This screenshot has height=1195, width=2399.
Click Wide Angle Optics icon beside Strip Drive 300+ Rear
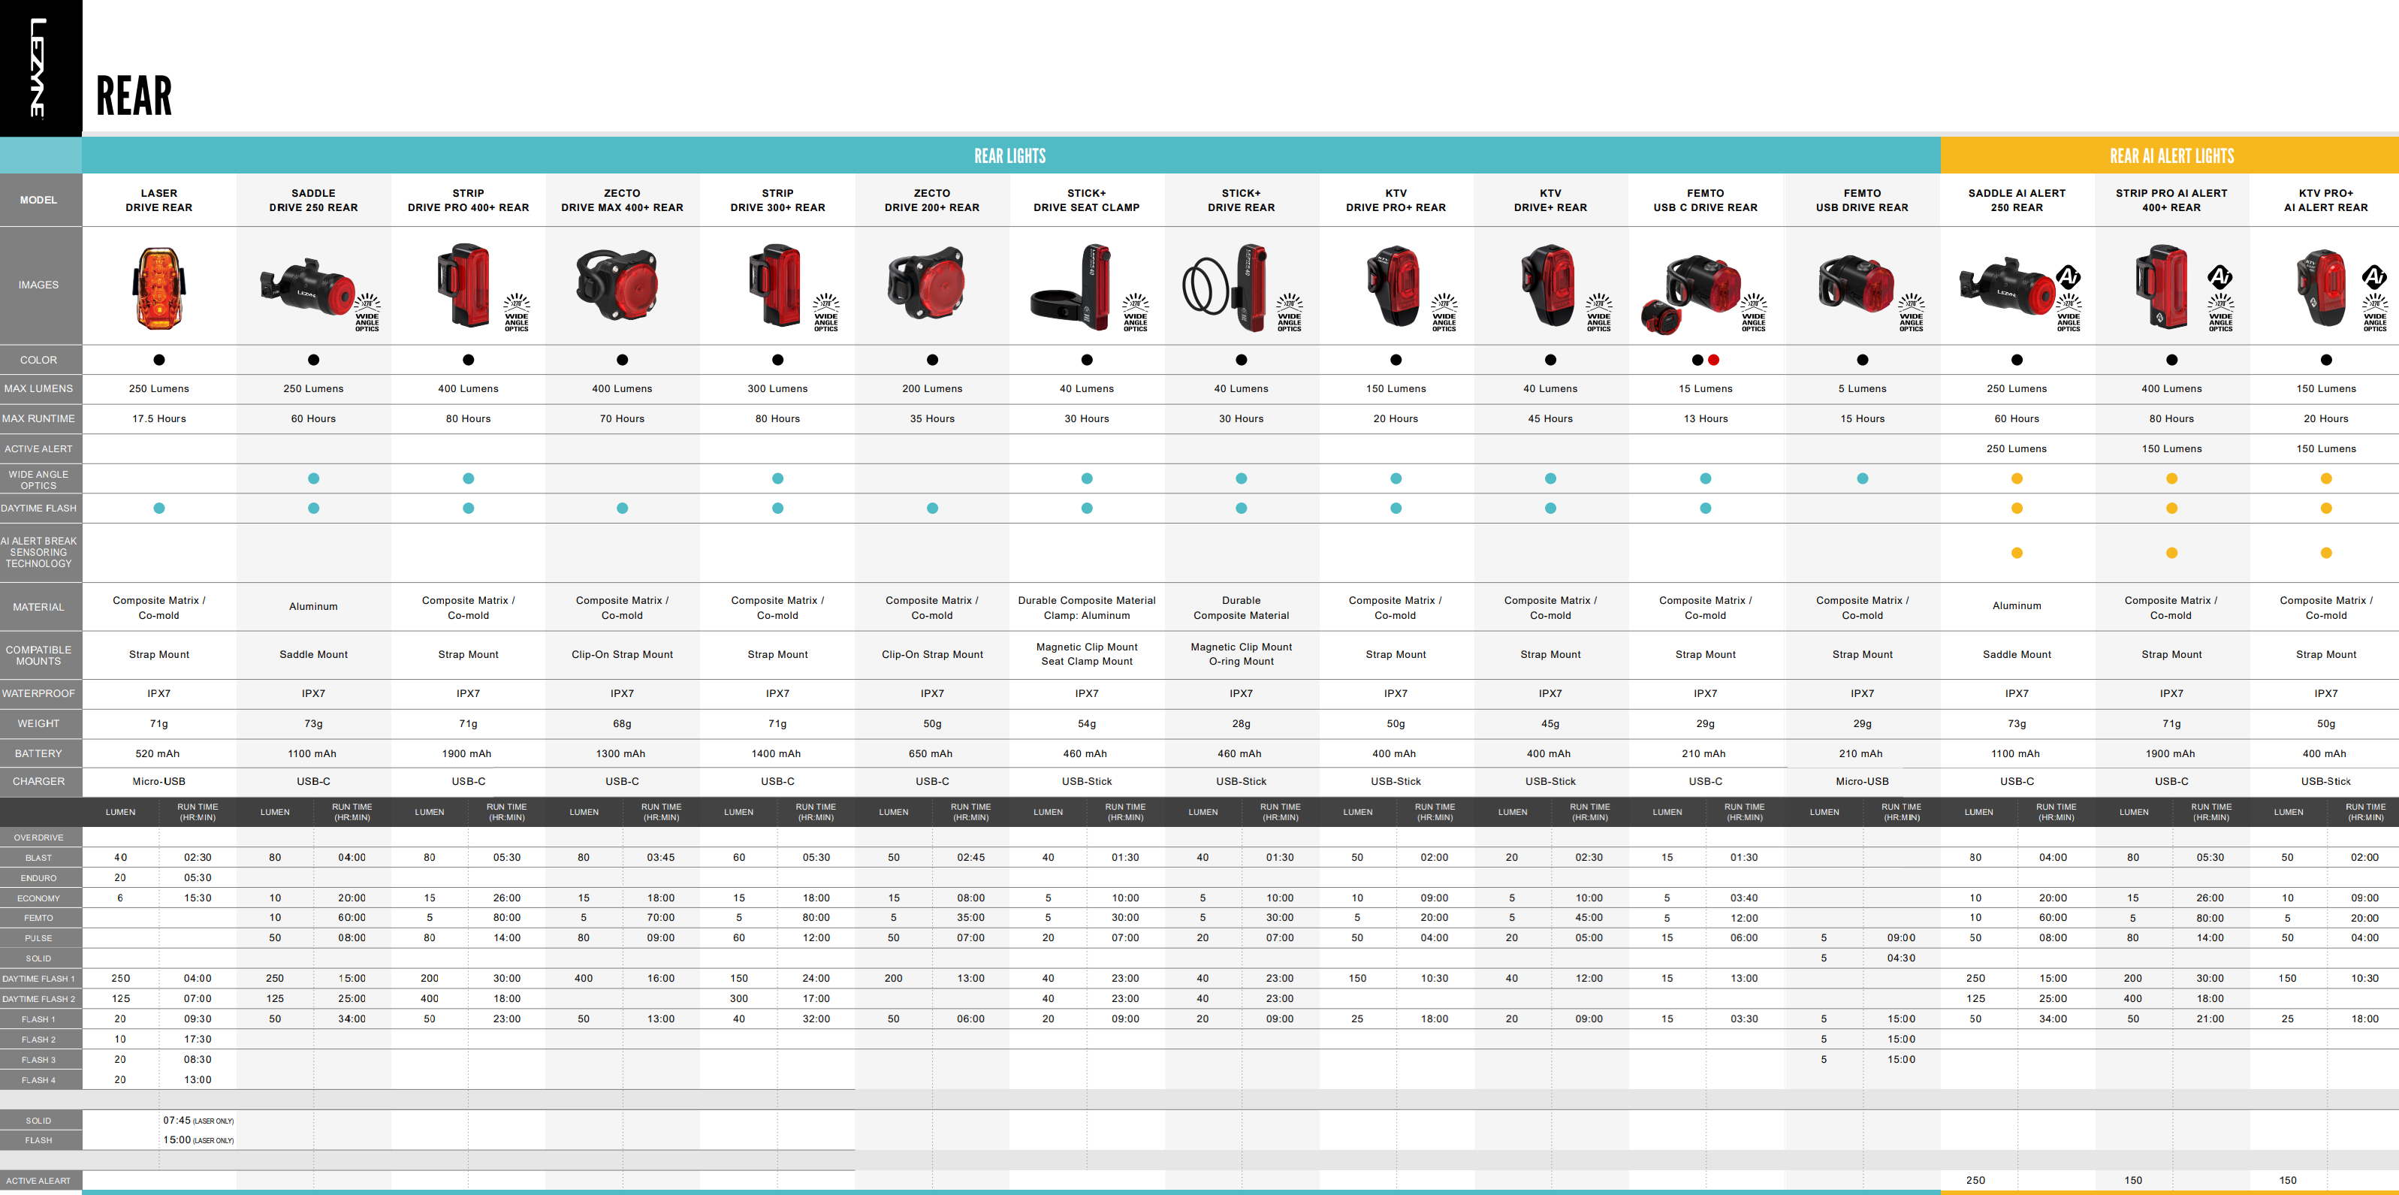pyautogui.click(x=826, y=313)
